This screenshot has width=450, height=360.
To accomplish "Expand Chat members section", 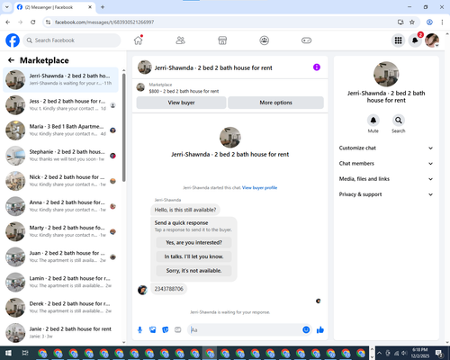I will tap(386, 164).
